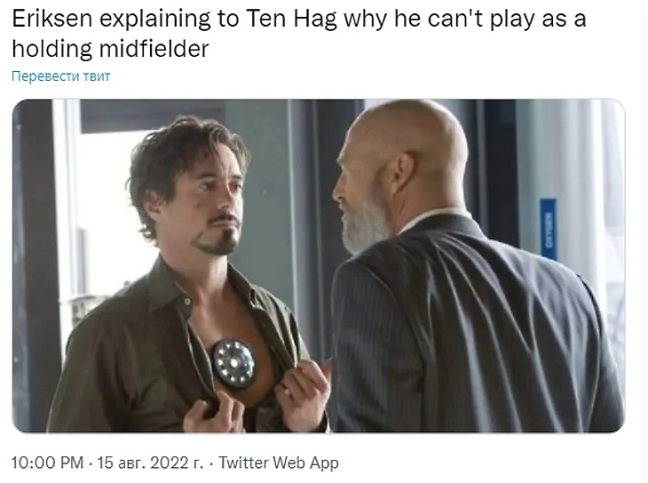
Task: Click the 10:00 PM timestamp
Action: (47, 463)
